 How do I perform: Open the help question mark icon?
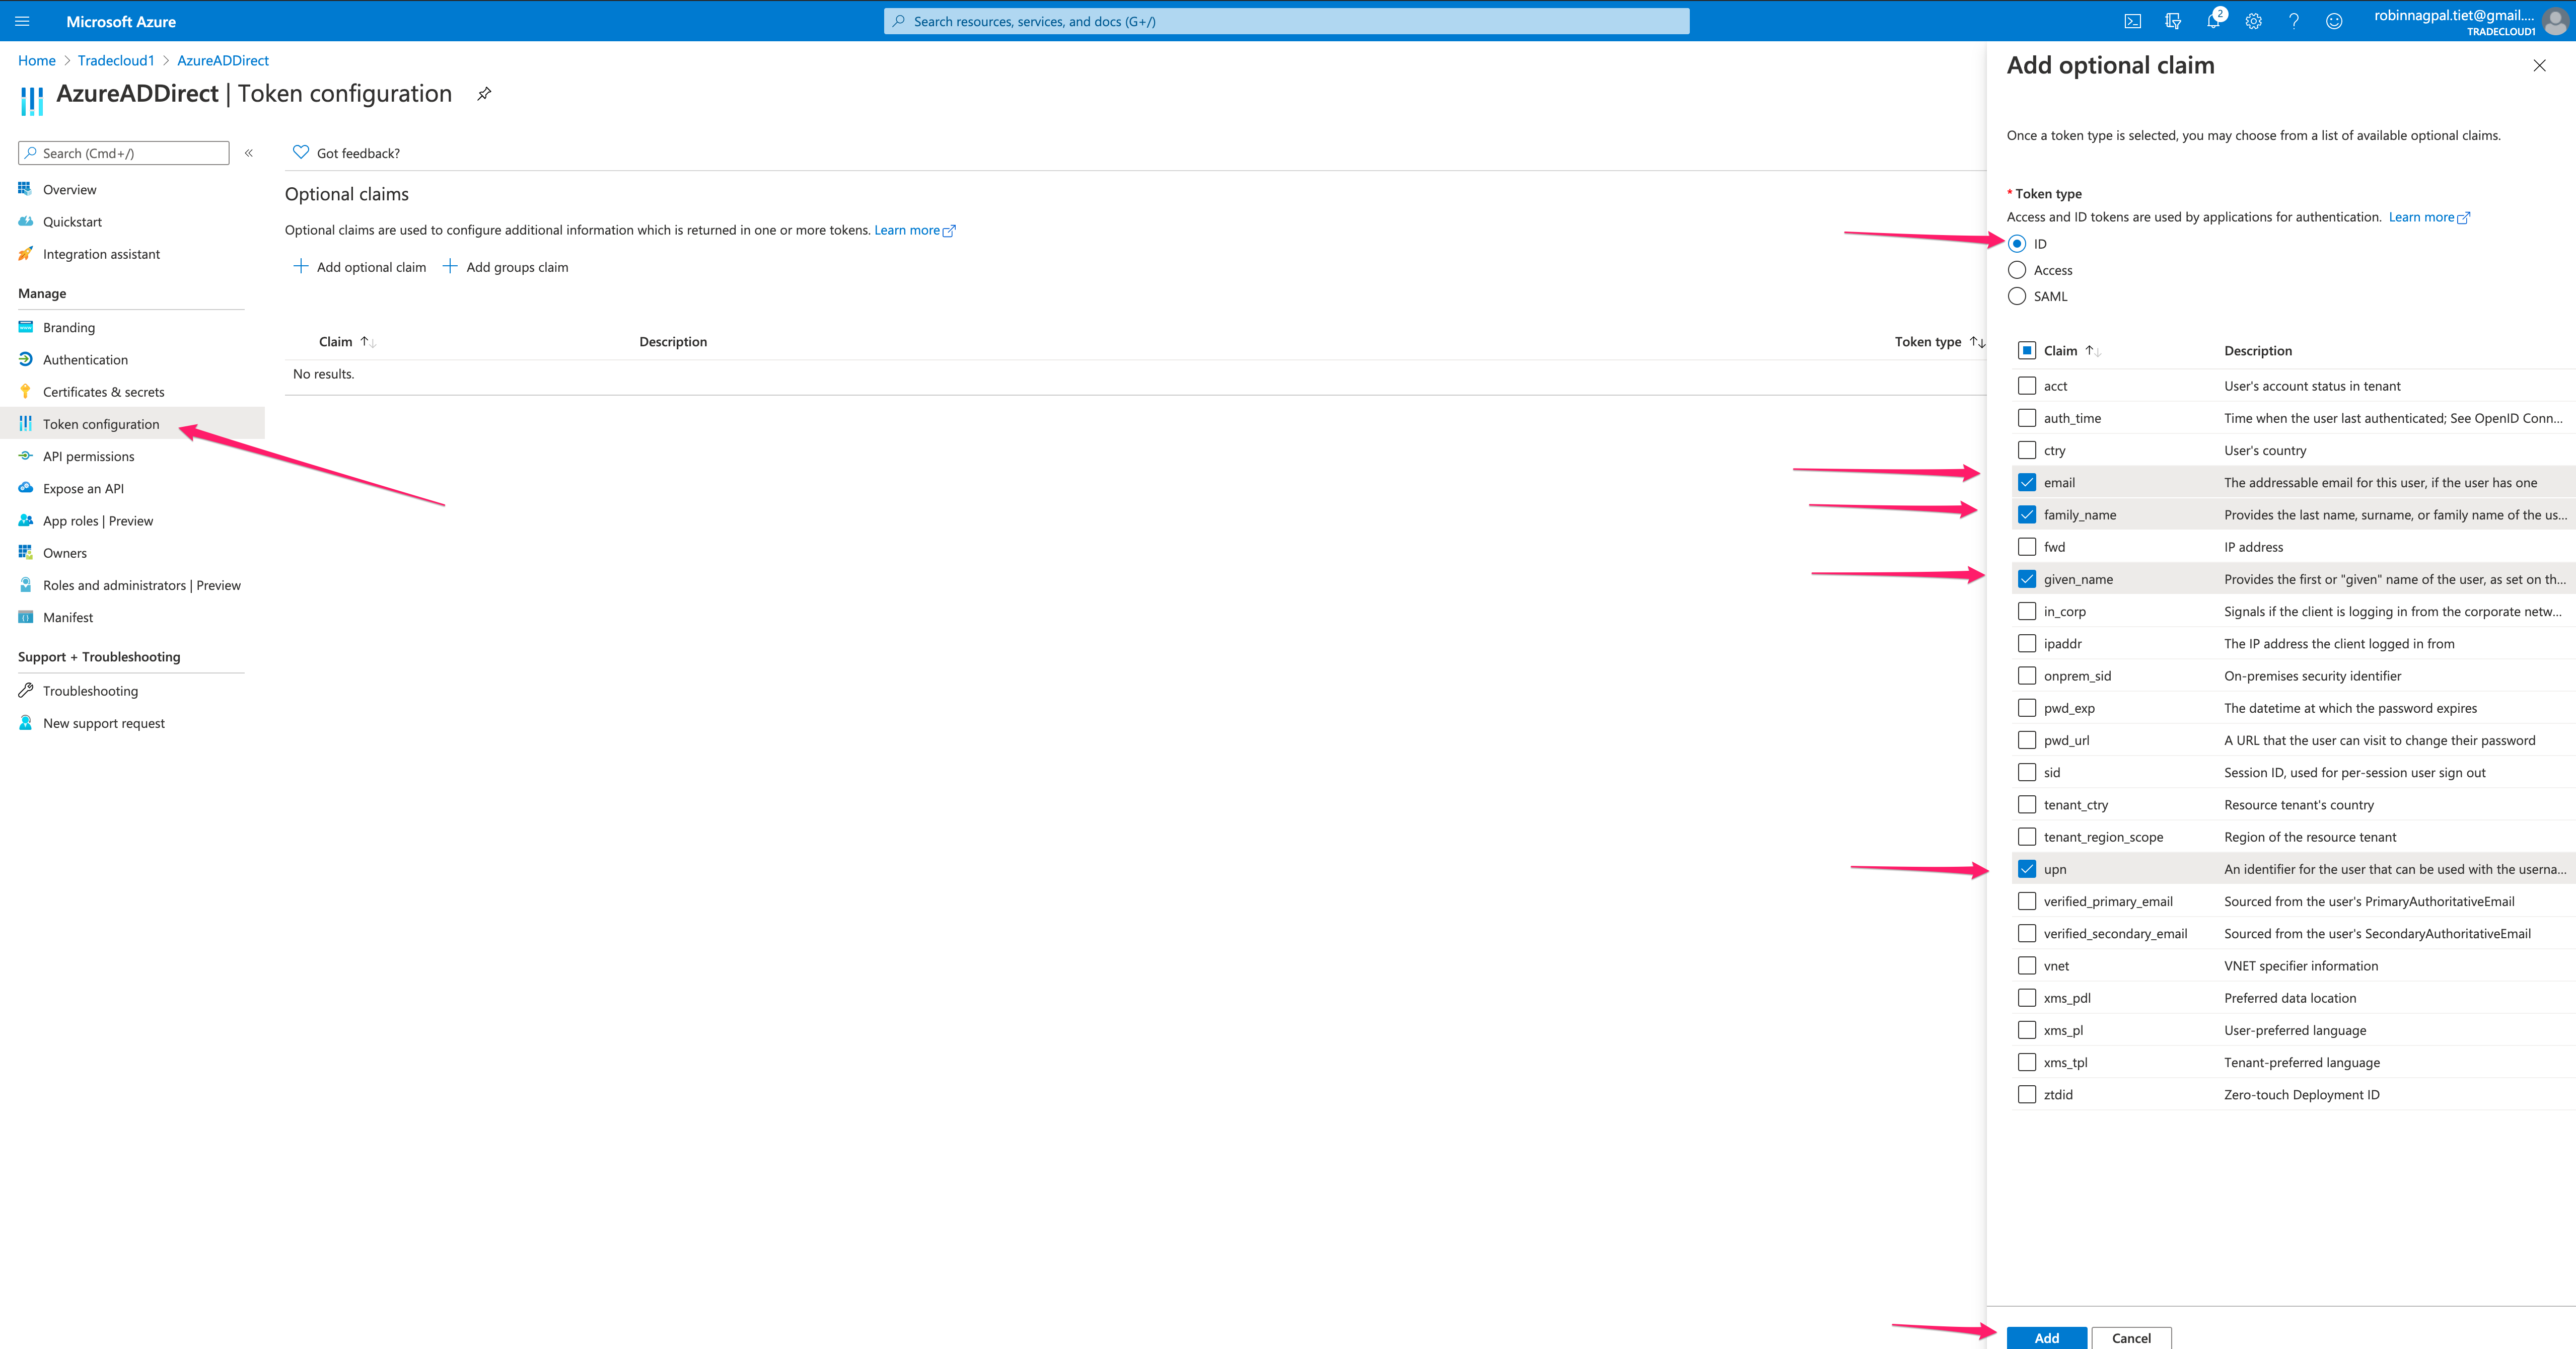2293,21
